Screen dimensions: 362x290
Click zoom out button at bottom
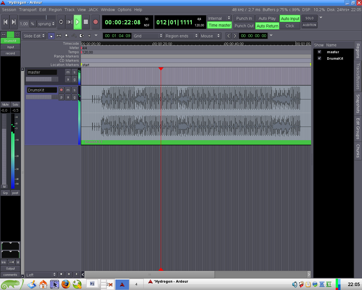pos(61,274)
